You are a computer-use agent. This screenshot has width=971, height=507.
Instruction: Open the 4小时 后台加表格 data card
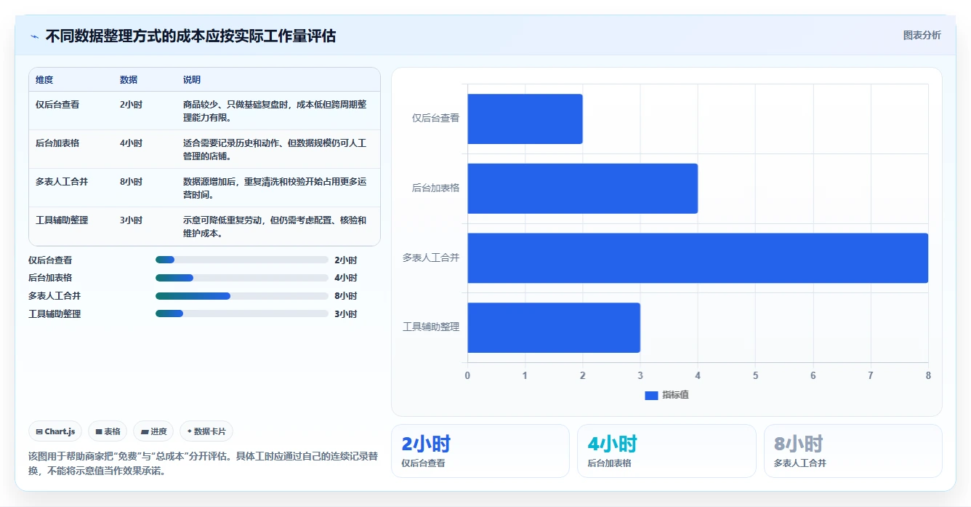(x=666, y=451)
